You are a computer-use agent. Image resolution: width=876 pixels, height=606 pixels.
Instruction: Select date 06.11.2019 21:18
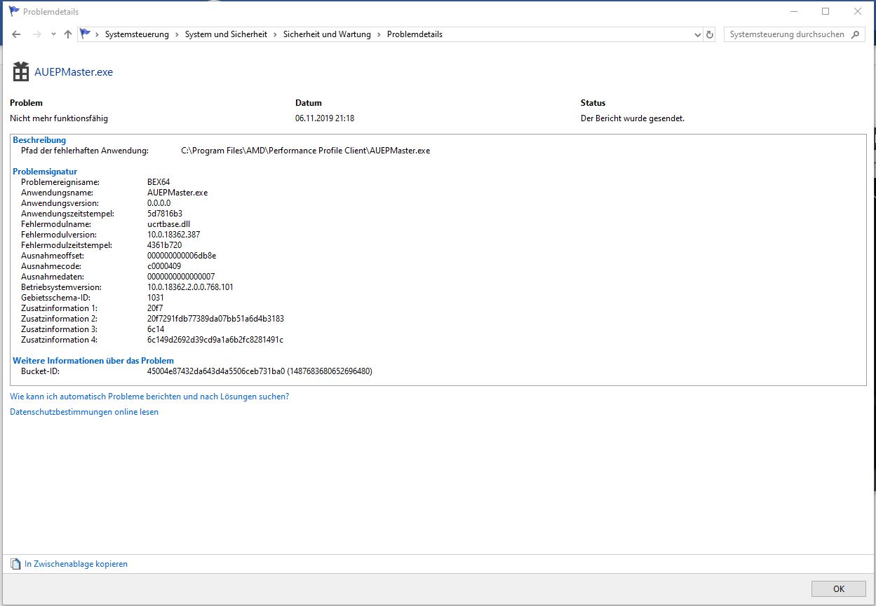pos(325,118)
